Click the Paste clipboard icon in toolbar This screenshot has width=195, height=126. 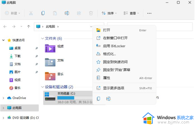pyautogui.click(x=55, y=13)
